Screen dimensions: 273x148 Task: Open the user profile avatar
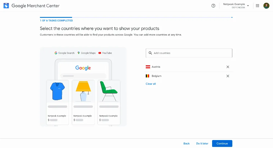(x=266, y=6)
